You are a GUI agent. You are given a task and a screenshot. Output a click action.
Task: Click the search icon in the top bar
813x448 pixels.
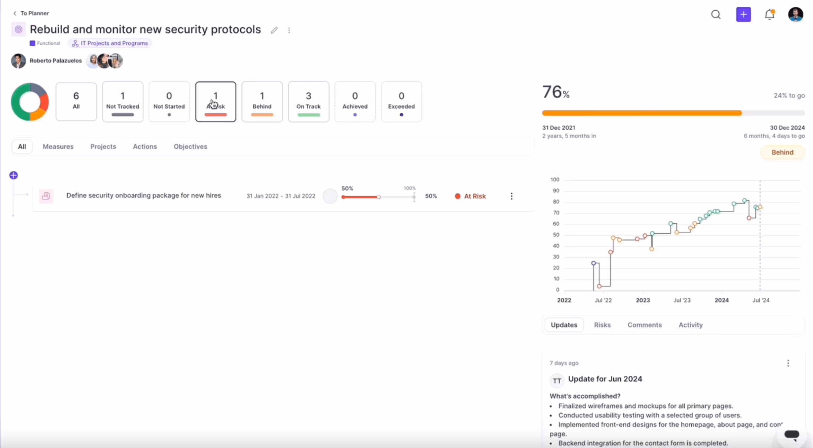[x=716, y=15]
